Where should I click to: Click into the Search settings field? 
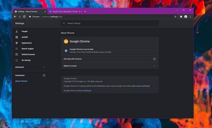[110, 23]
